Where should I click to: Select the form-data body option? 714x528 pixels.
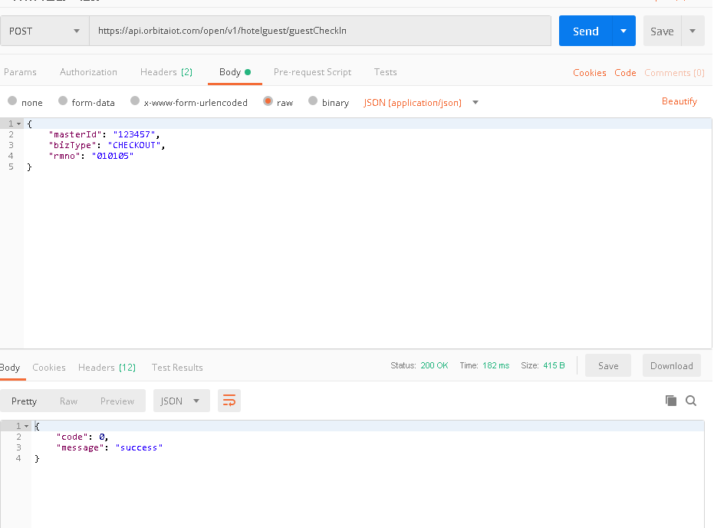(64, 101)
